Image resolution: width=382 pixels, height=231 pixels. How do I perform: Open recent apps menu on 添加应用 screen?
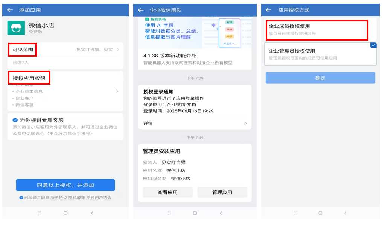[x=39, y=213]
